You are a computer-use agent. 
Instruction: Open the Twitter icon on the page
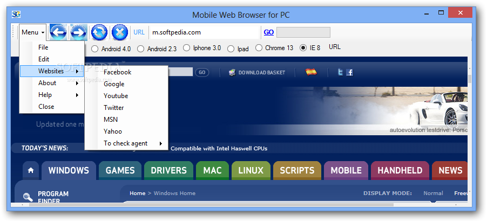340,73
